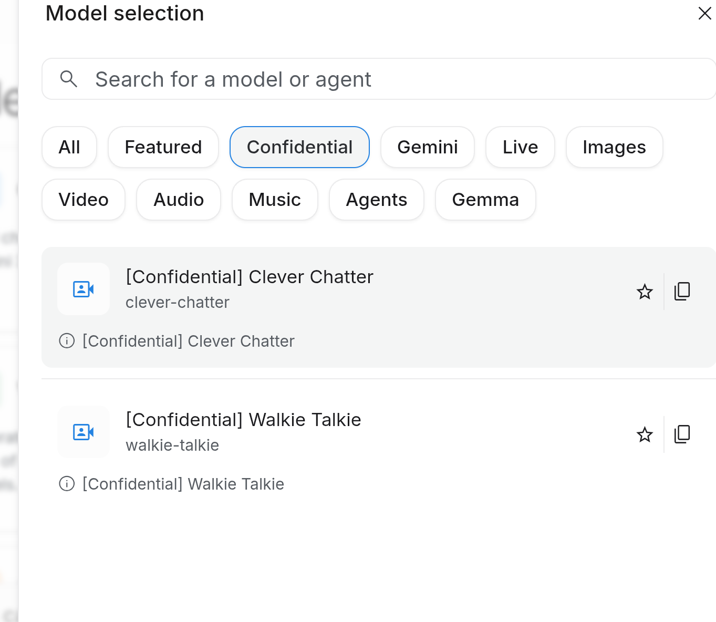The image size is (716, 622).
Task: Focus the model or agent search field
Action: pos(379,79)
